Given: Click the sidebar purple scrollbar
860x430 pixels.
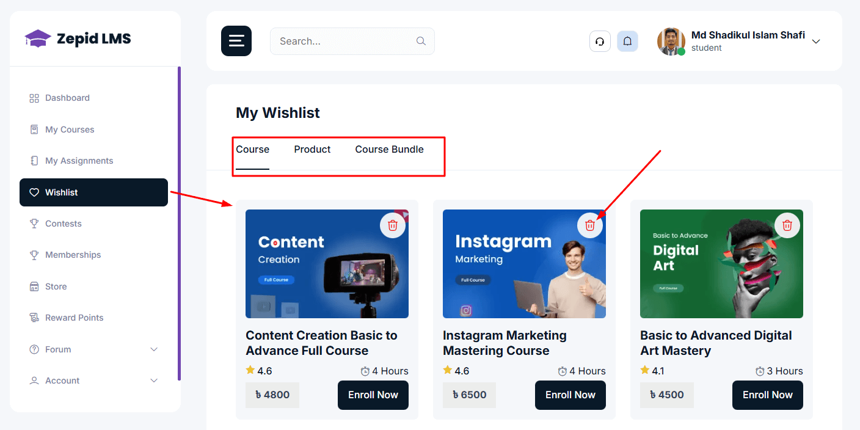Looking at the screenshot, I should coord(179,223).
